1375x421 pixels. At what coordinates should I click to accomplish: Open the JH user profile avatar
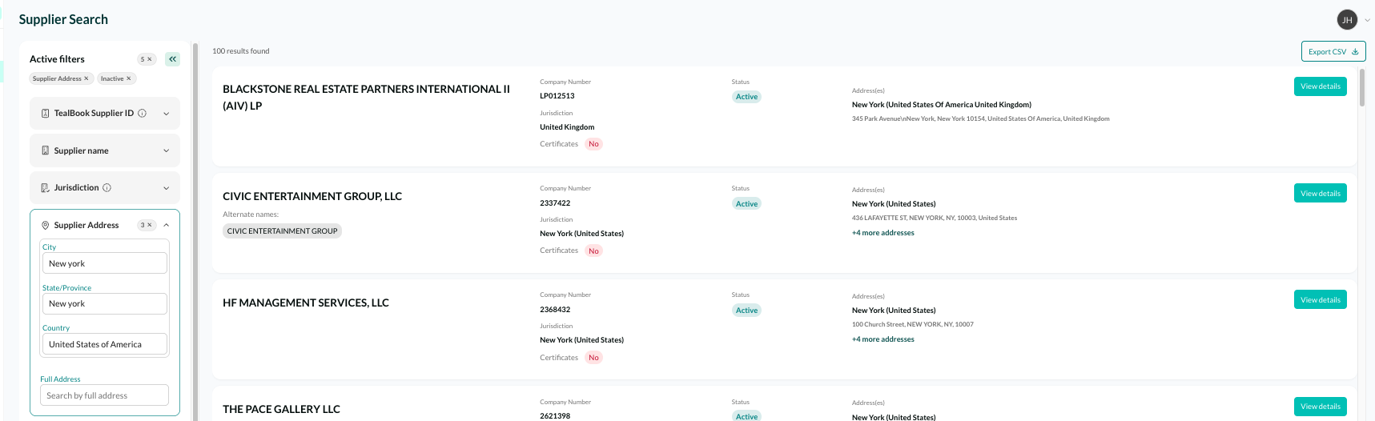[x=1347, y=20]
